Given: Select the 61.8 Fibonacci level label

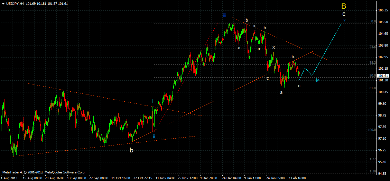Looking at the screenshot, I should click(x=372, y=88).
